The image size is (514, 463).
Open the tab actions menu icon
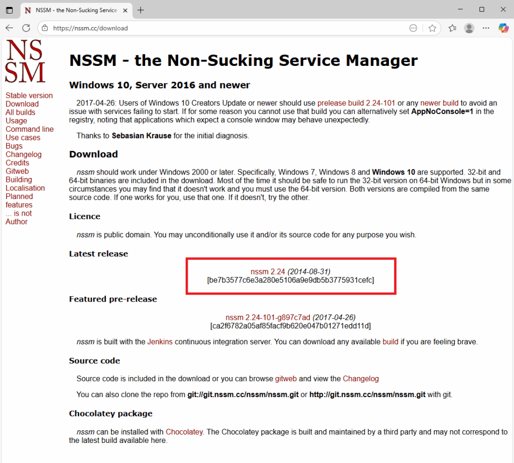coord(10,10)
